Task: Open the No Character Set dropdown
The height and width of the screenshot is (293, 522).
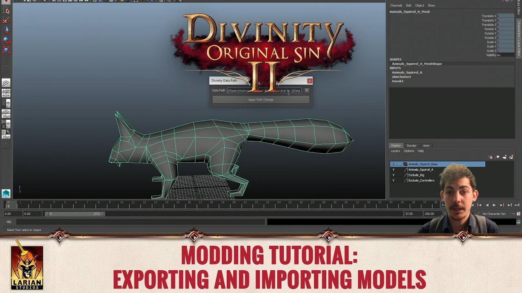Action: pos(494,214)
